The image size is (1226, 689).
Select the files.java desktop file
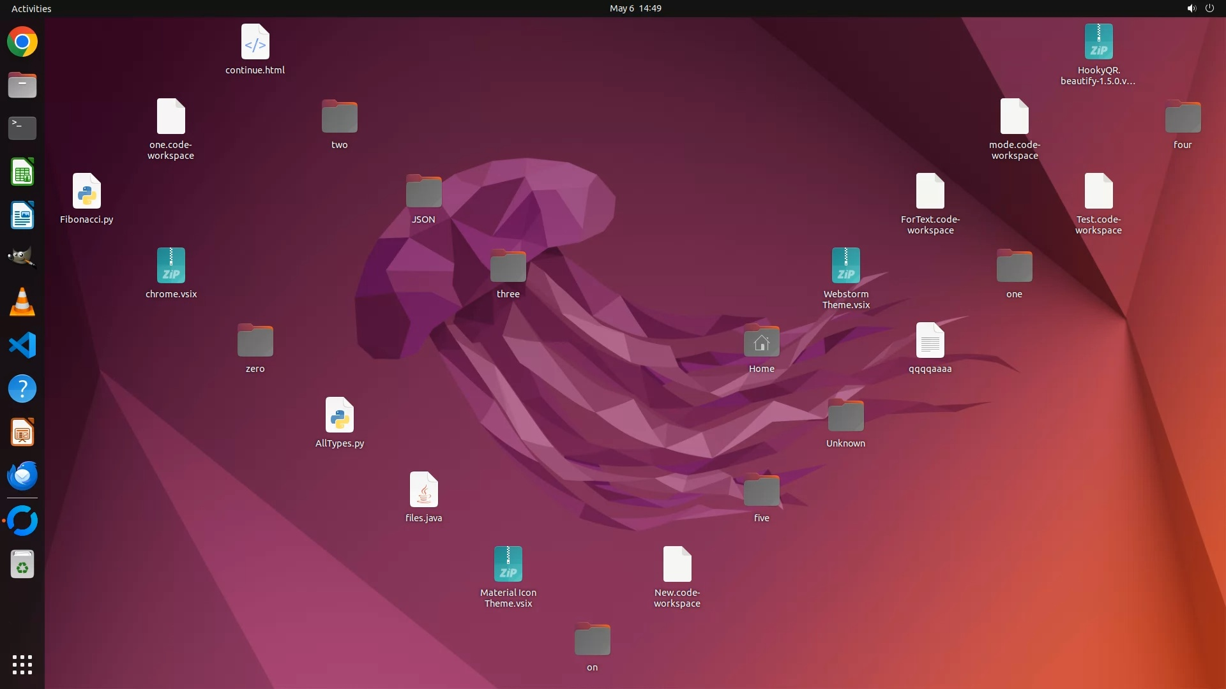[423, 490]
